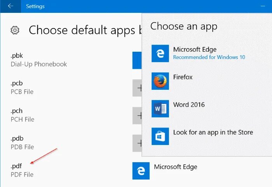The width and height of the screenshot is (272, 187).
Task: Click the Recommended for Windows 10 text
Action: tap(209, 57)
